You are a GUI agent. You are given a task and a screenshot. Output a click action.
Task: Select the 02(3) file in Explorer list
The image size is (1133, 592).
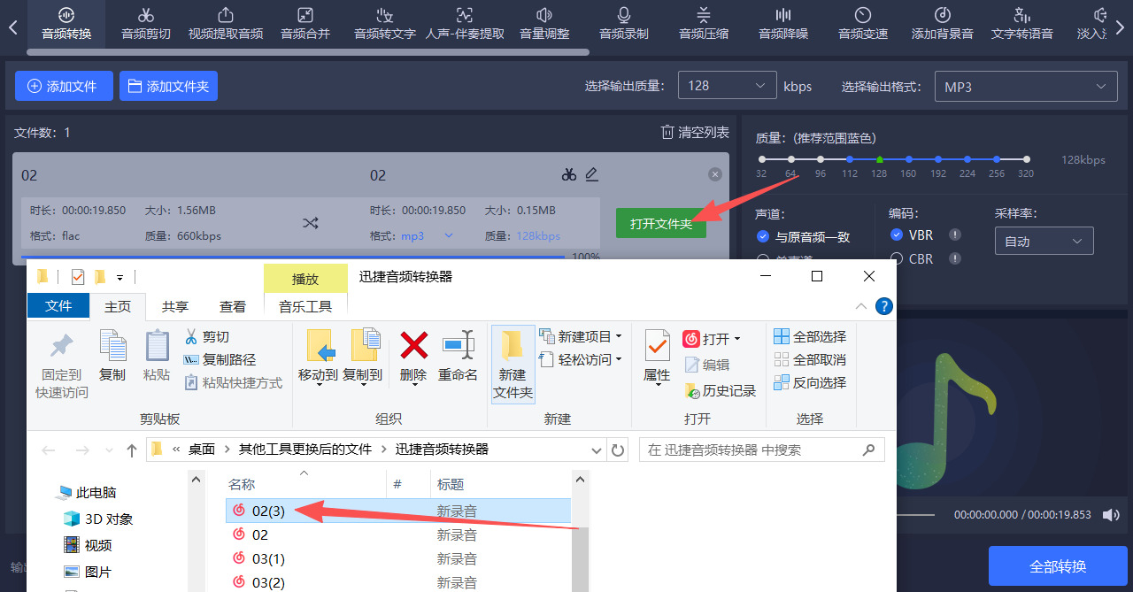pos(399,511)
